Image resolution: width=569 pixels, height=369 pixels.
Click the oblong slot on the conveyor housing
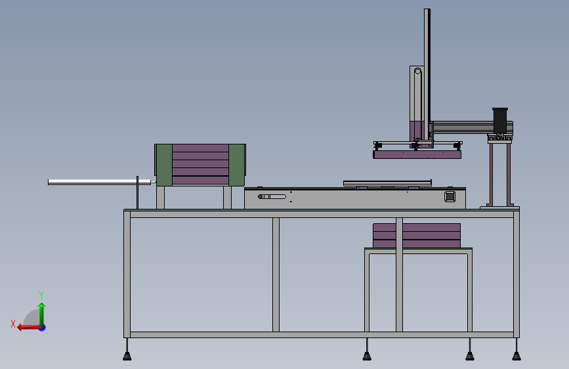(x=272, y=197)
